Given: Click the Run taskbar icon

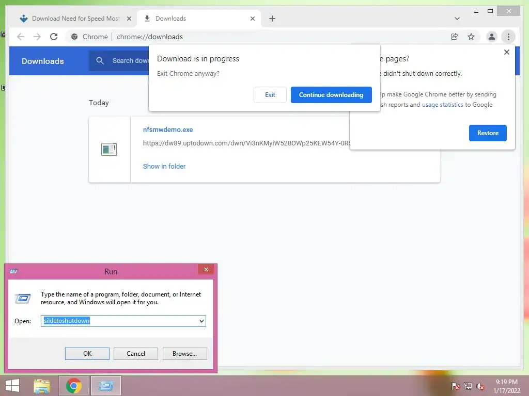Looking at the screenshot, I should [106, 386].
